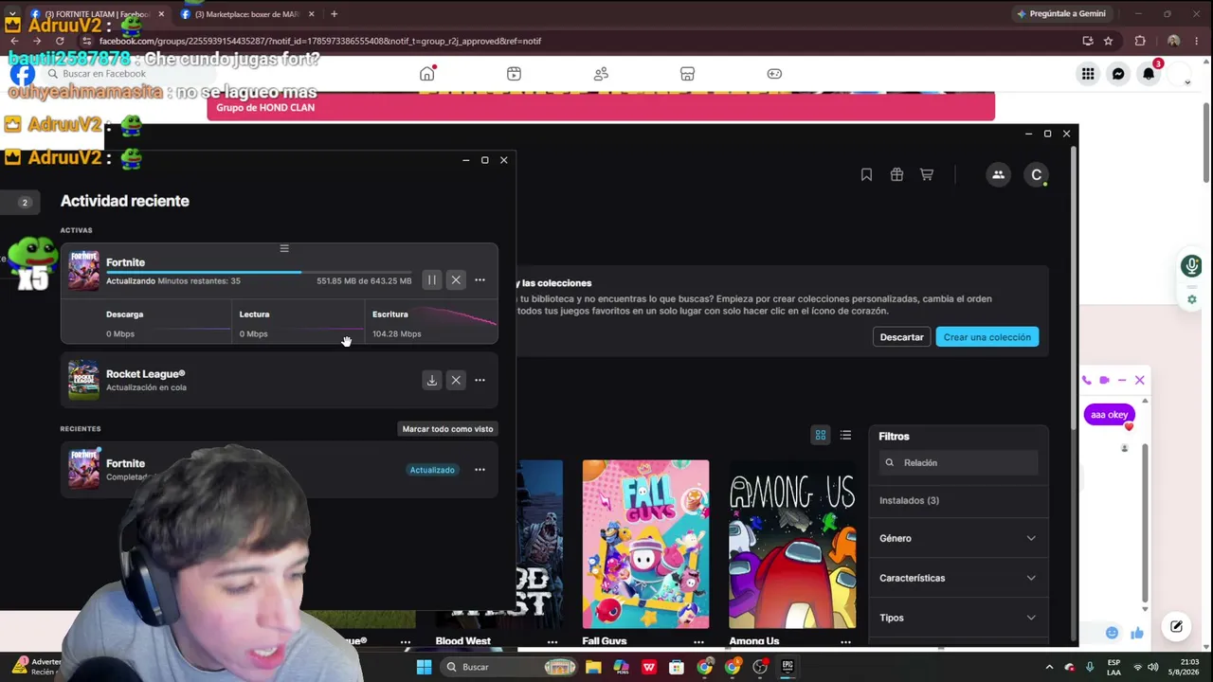
Task: Open the Epic friends list icon
Action: 998,174
